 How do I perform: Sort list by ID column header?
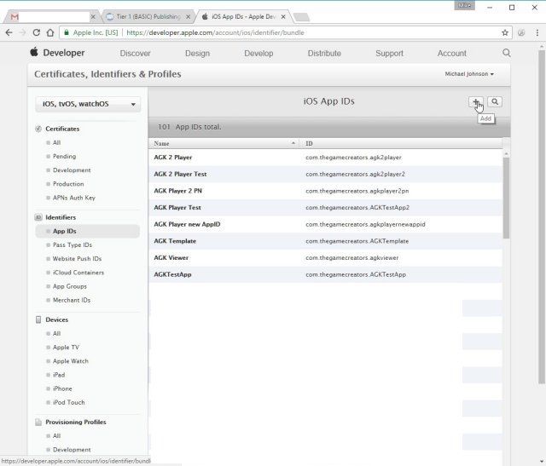401,143
